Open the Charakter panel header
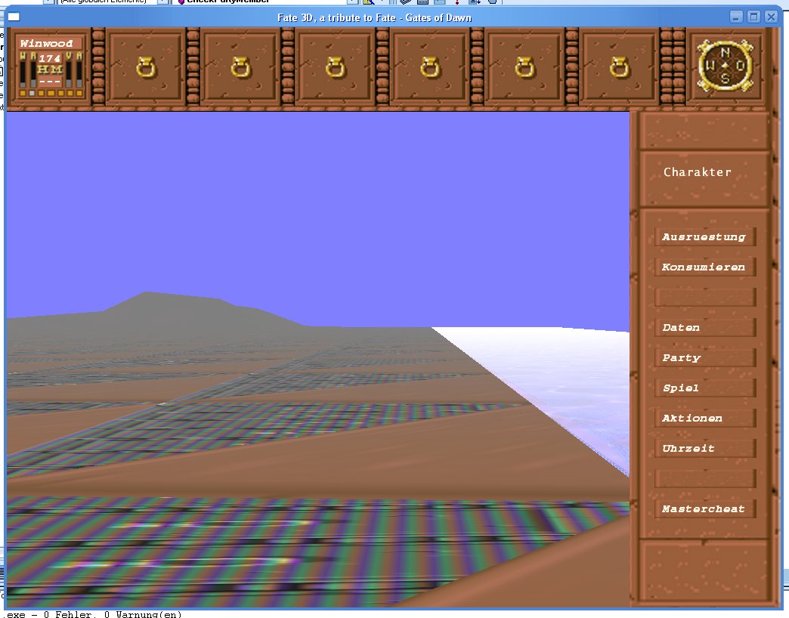The image size is (789, 618). pyautogui.click(x=704, y=178)
